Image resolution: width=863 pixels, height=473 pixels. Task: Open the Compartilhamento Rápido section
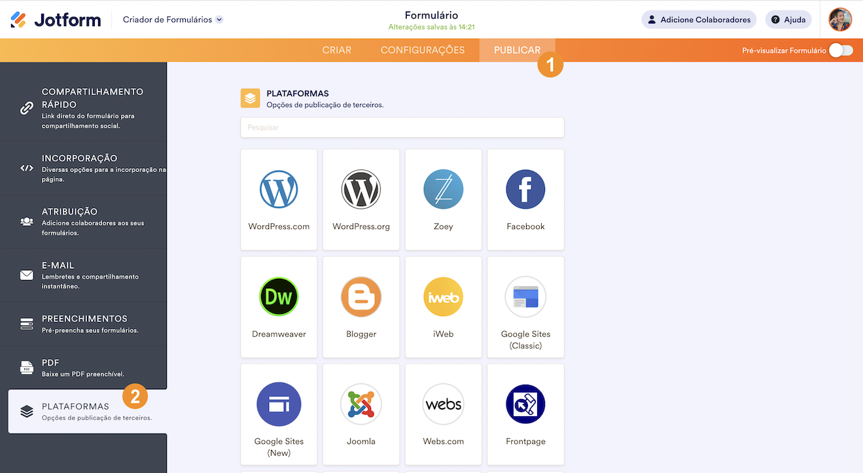83,108
